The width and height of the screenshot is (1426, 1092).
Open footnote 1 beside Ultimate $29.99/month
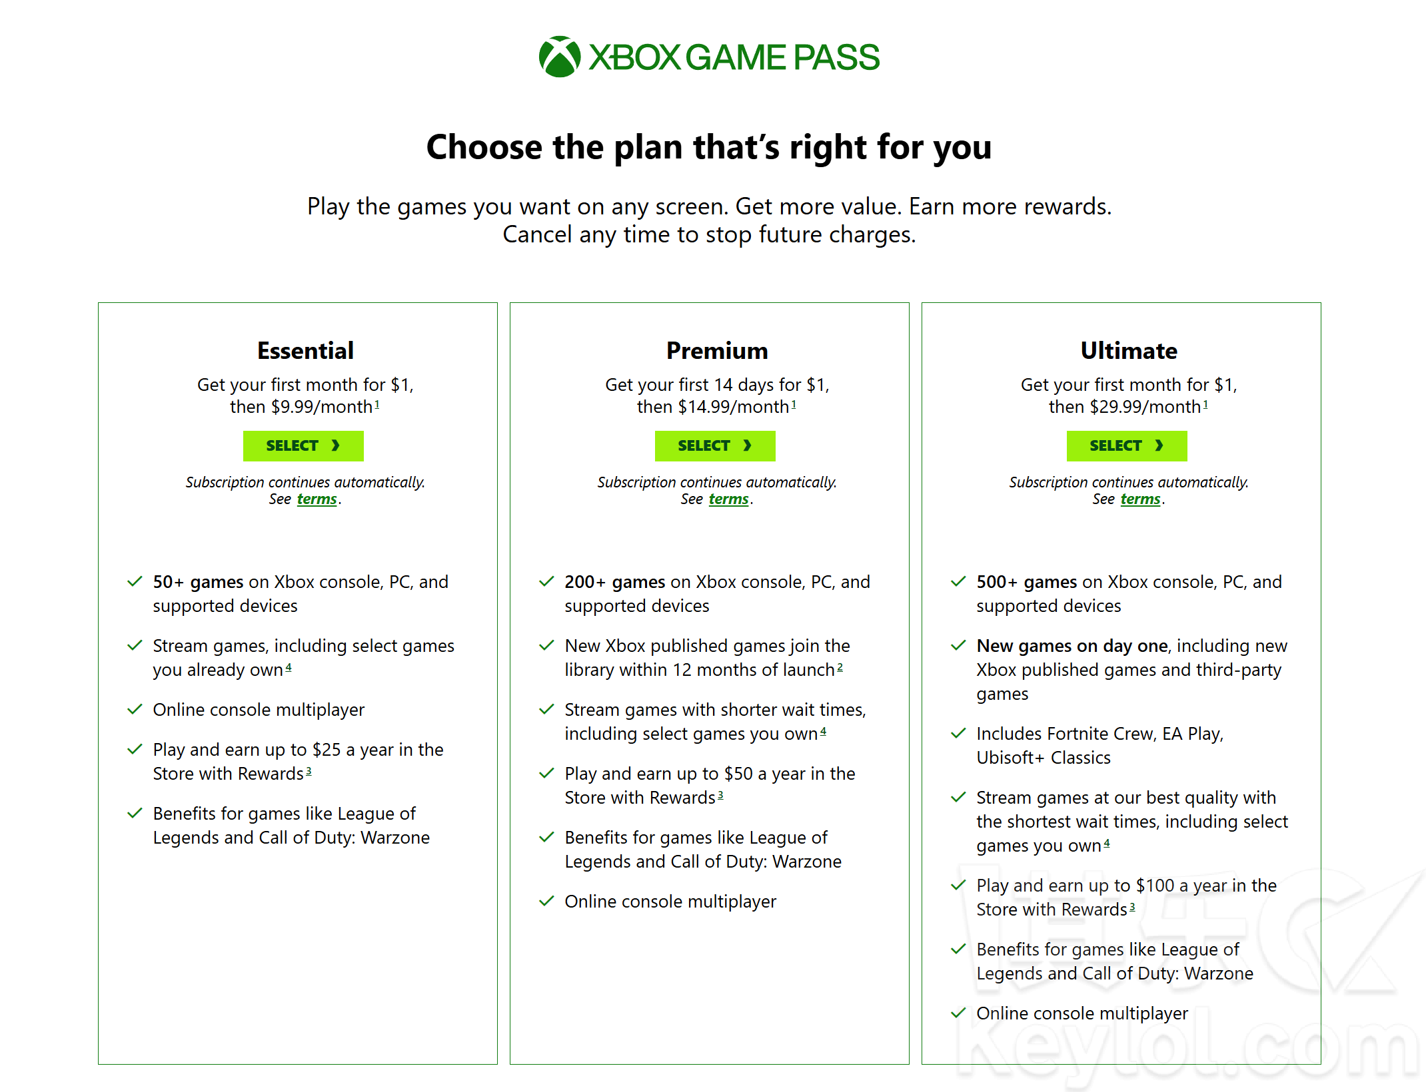(1205, 404)
